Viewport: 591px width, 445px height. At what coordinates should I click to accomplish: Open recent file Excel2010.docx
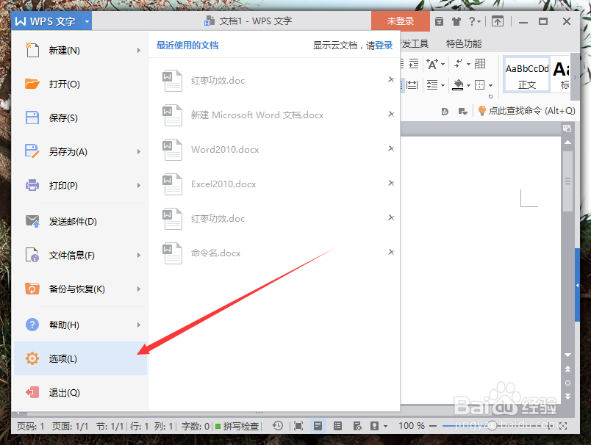(x=223, y=184)
